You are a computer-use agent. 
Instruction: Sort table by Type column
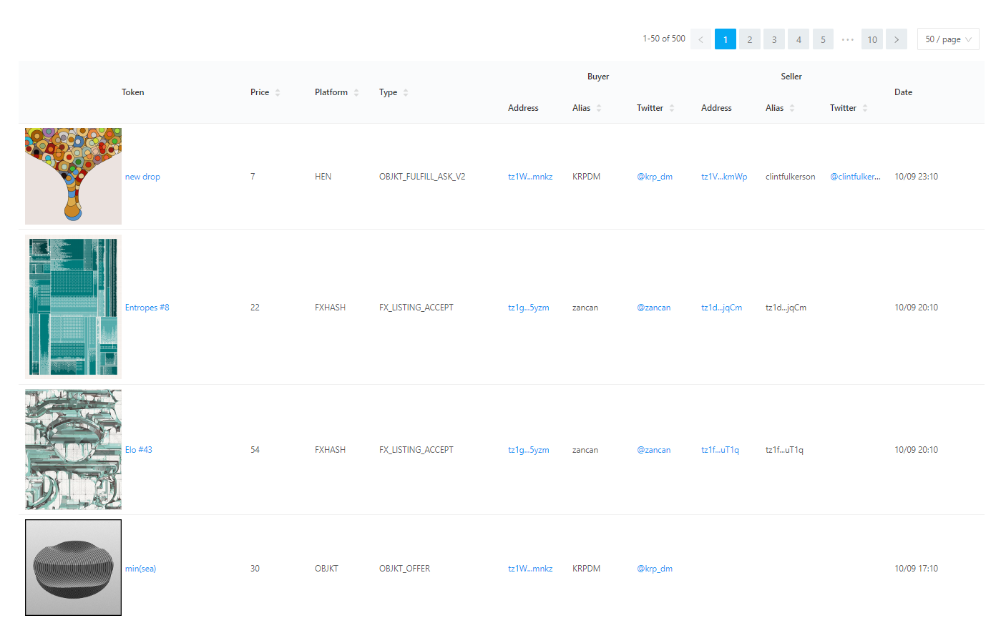394,92
